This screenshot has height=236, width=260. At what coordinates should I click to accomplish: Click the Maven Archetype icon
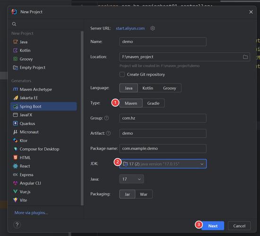coord(16,89)
